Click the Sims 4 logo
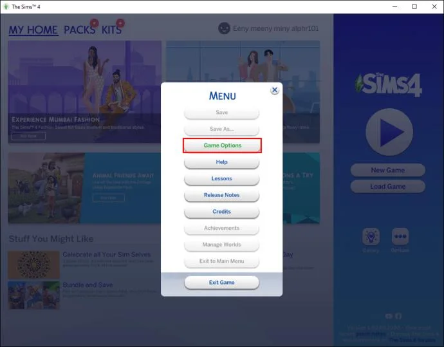The height and width of the screenshot is (347, 444). click(388, 85)
